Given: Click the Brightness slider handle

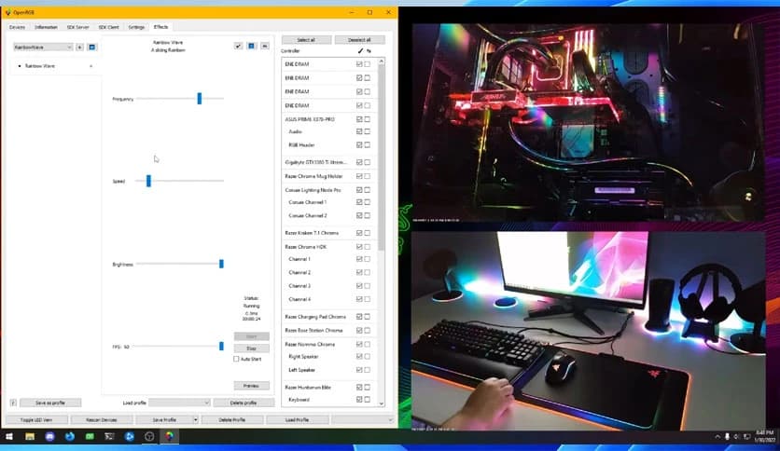Looking at the screenshot, I should pos(221,264).
